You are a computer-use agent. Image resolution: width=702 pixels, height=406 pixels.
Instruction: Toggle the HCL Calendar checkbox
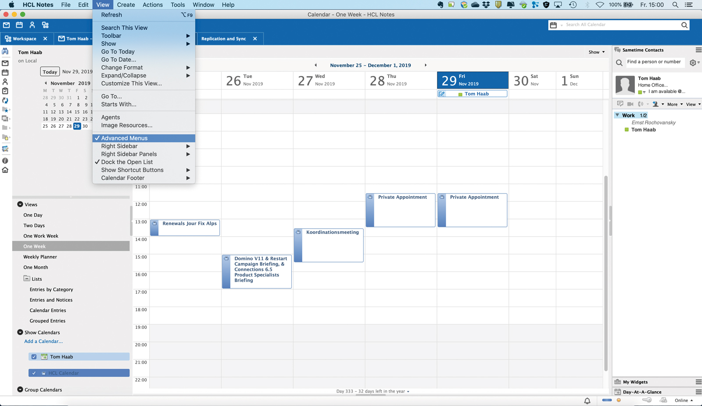(x=34, y=373)
